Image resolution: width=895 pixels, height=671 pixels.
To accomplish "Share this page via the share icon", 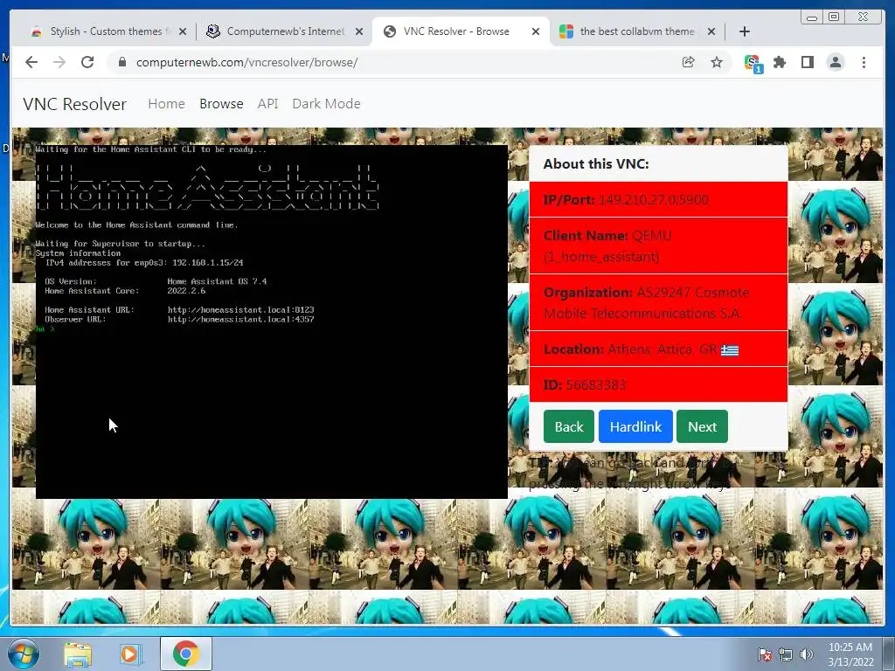I will pyautogui.click(x=689, y=62).
